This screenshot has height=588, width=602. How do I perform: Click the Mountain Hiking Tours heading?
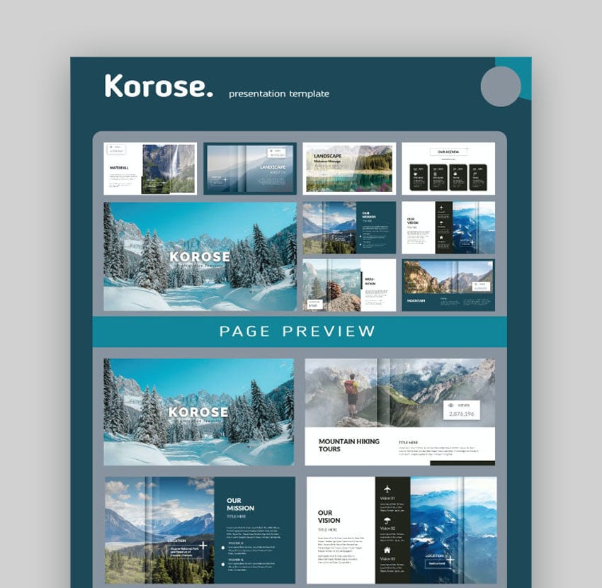click(x=348, y=444)
